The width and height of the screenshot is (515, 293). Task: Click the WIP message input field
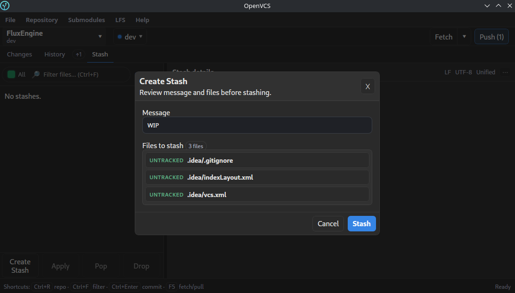[x=257, y=125]
